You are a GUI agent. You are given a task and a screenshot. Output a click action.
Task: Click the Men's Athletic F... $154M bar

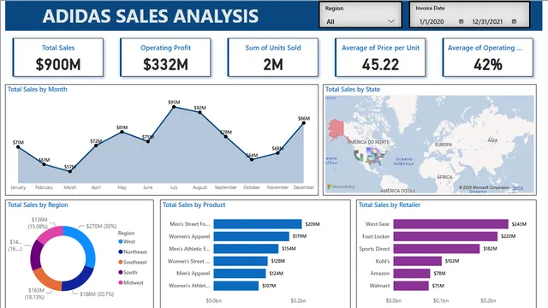246,249
